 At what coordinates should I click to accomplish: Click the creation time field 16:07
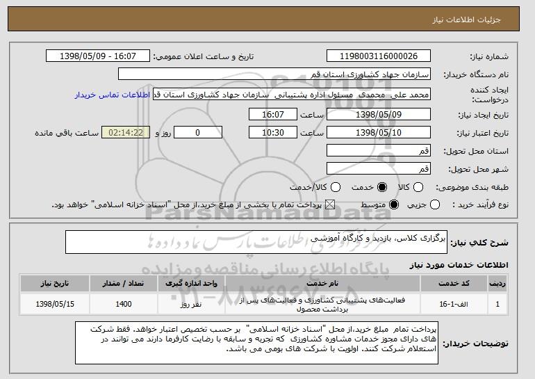pos(273,114)
